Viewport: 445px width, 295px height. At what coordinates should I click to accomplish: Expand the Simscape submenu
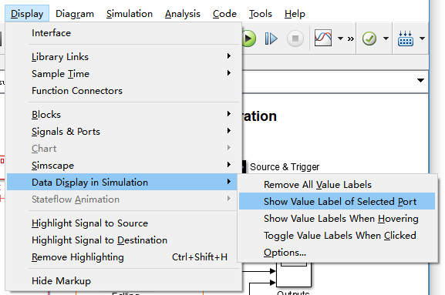coord(123,165)
